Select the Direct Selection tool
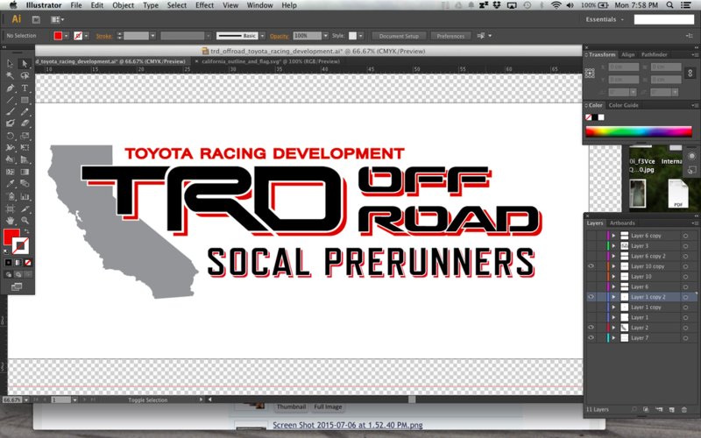The image size is (701, 438). point(25,63)
